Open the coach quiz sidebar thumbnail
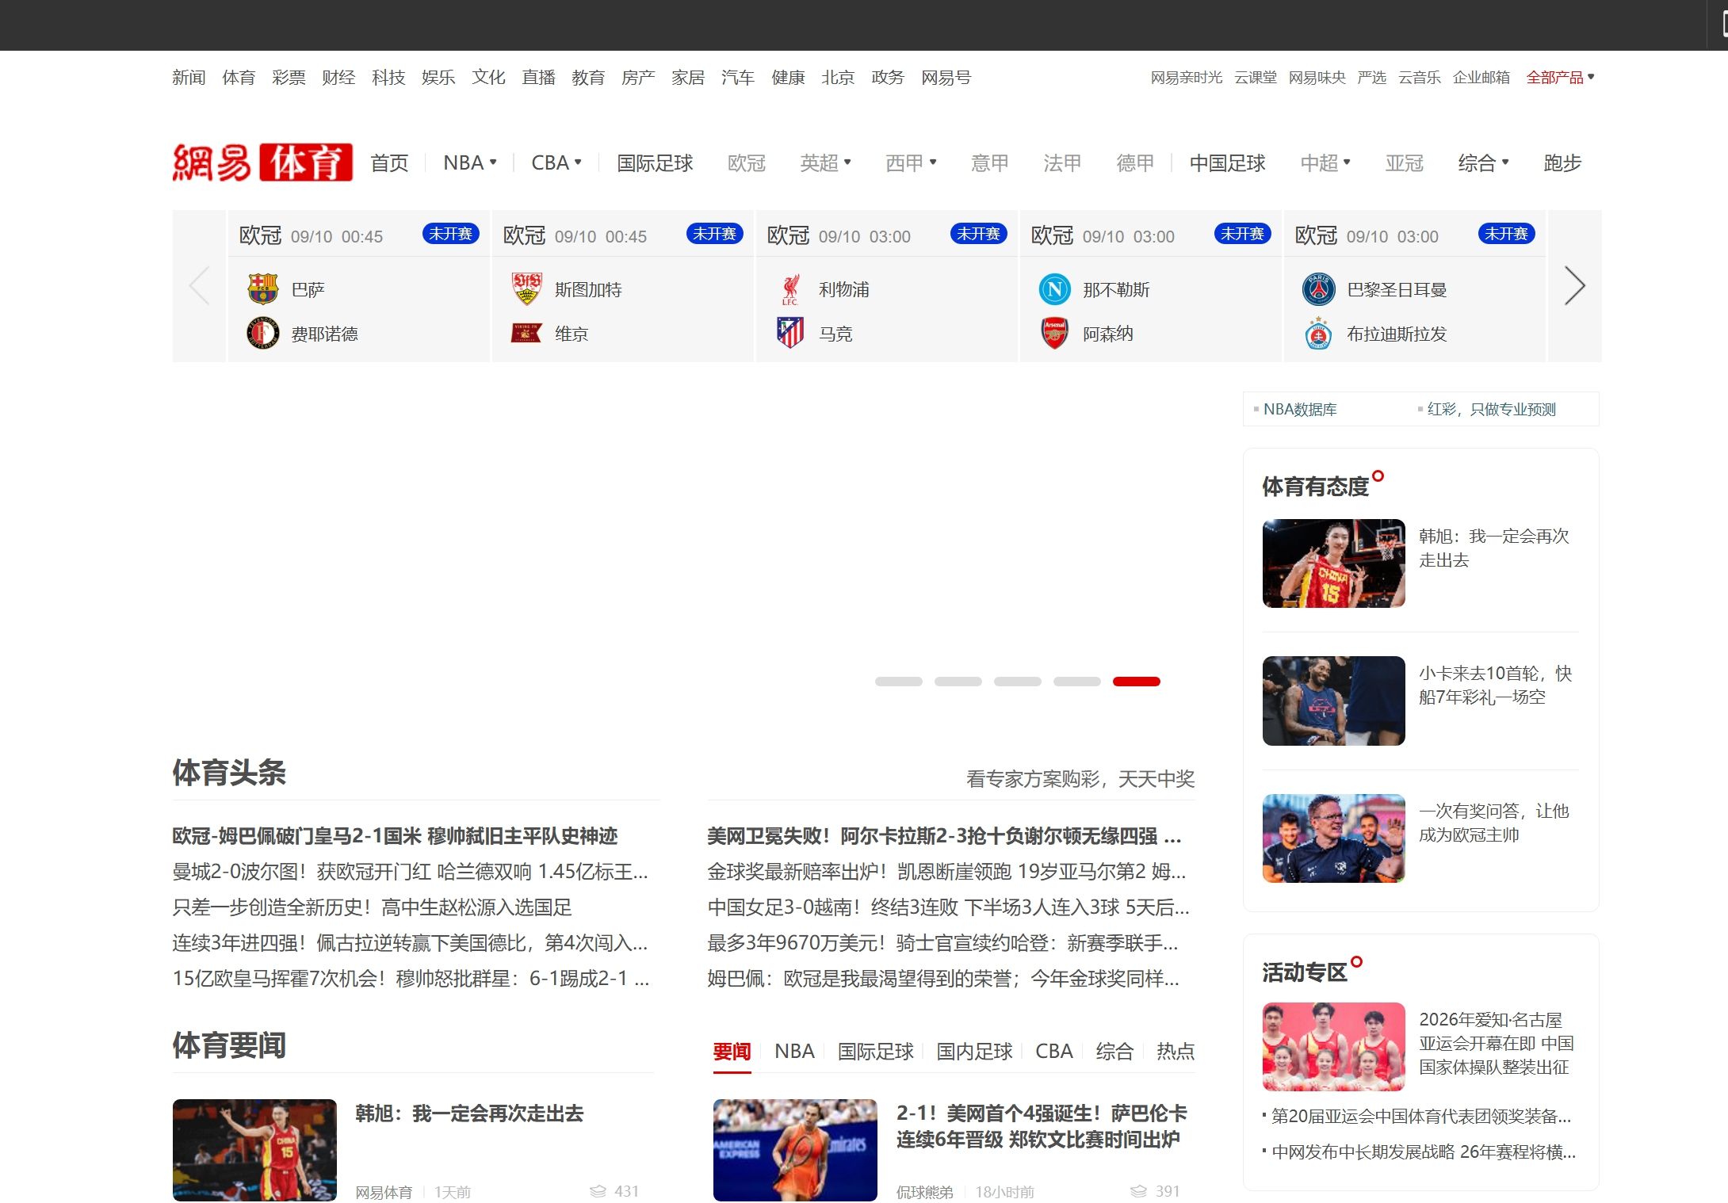 (1334, 838)
